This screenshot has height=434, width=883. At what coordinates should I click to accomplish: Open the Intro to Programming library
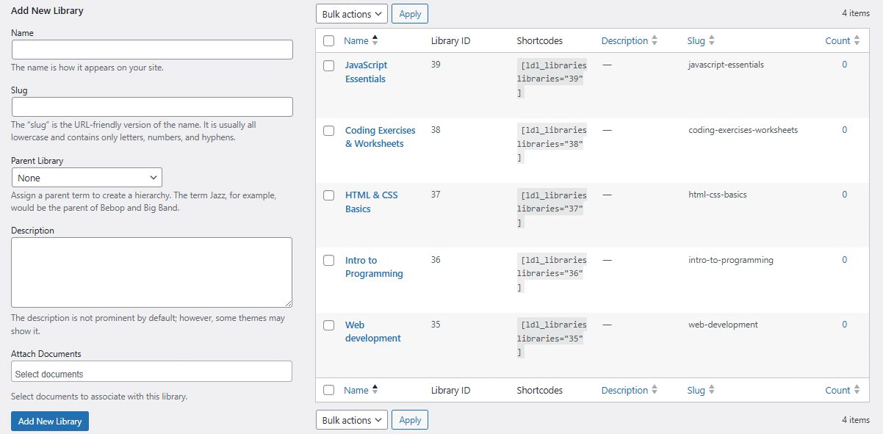click(374, 267)
